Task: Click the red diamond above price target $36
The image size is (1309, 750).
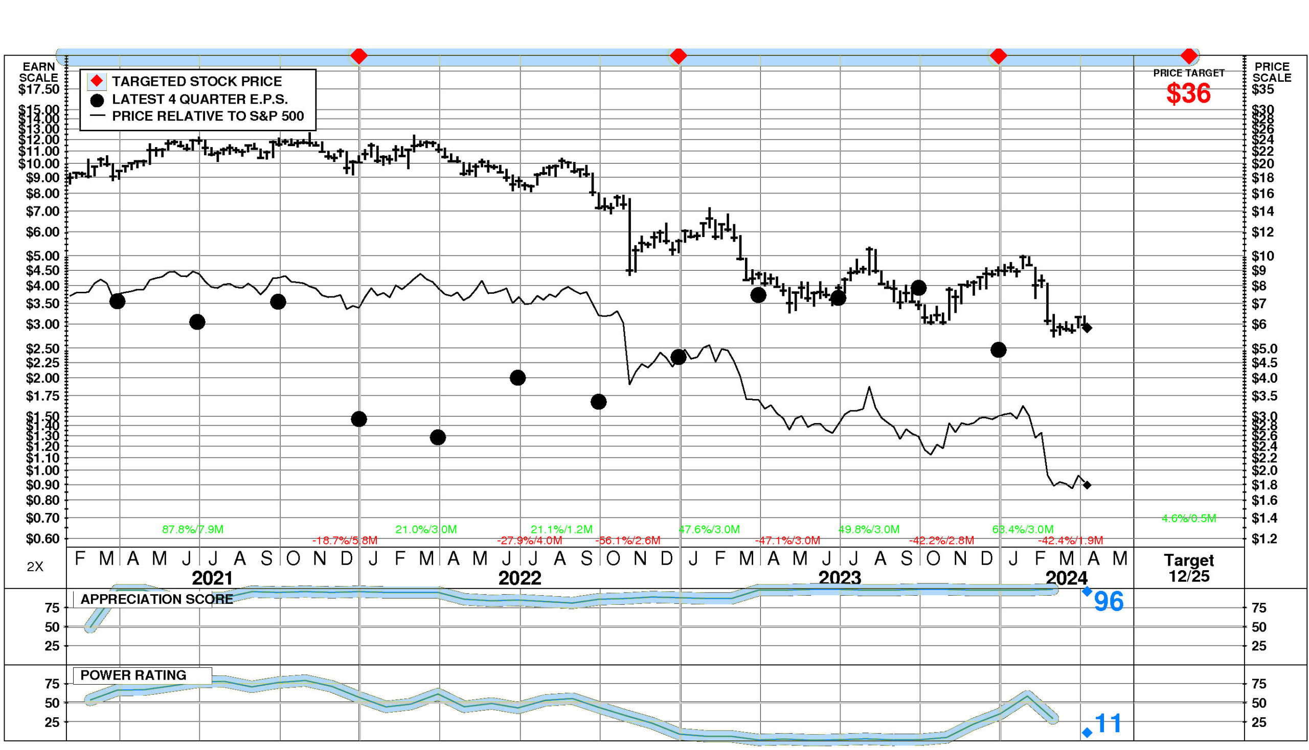Action: (1188, 55)
